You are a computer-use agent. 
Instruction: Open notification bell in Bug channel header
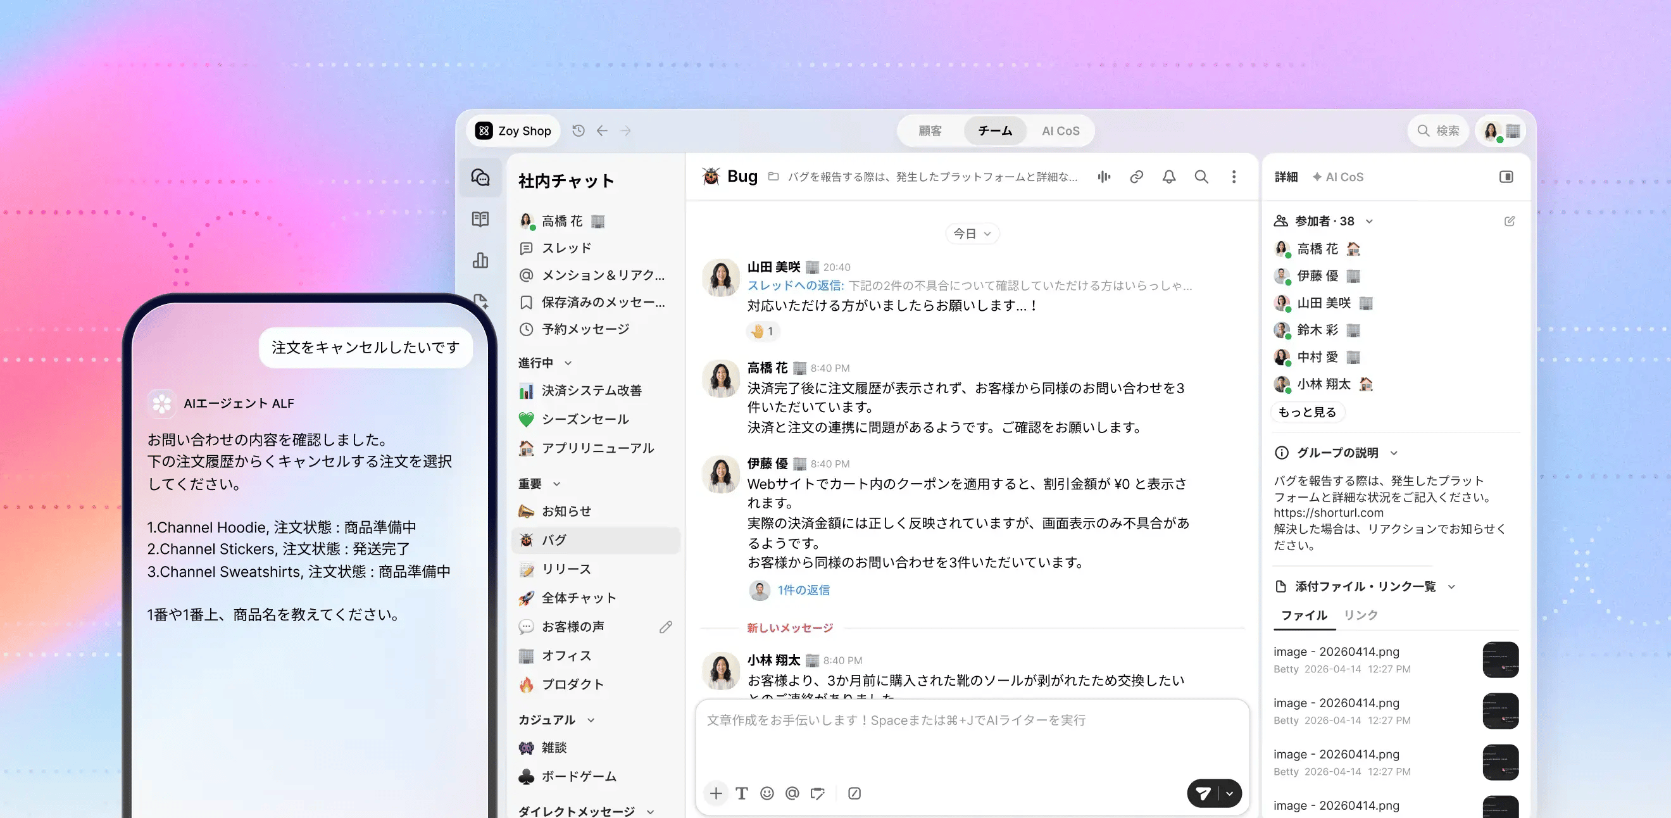(x=1169, y=177)
